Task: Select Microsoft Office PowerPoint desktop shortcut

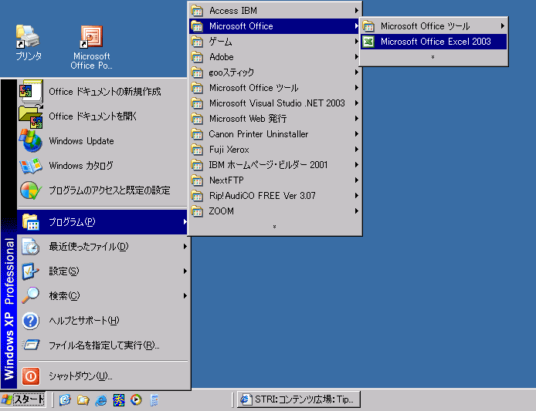Action: (x=91, y=48)
